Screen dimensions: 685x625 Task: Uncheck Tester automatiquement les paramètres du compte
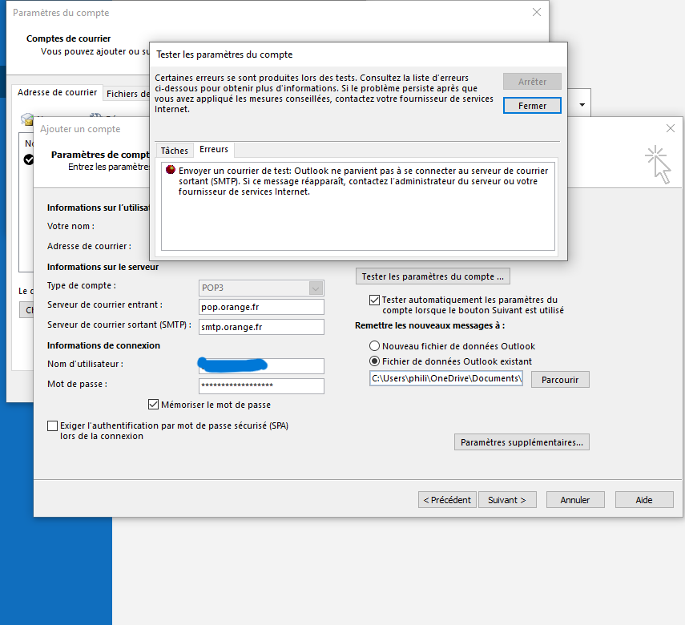coord(374,300)
